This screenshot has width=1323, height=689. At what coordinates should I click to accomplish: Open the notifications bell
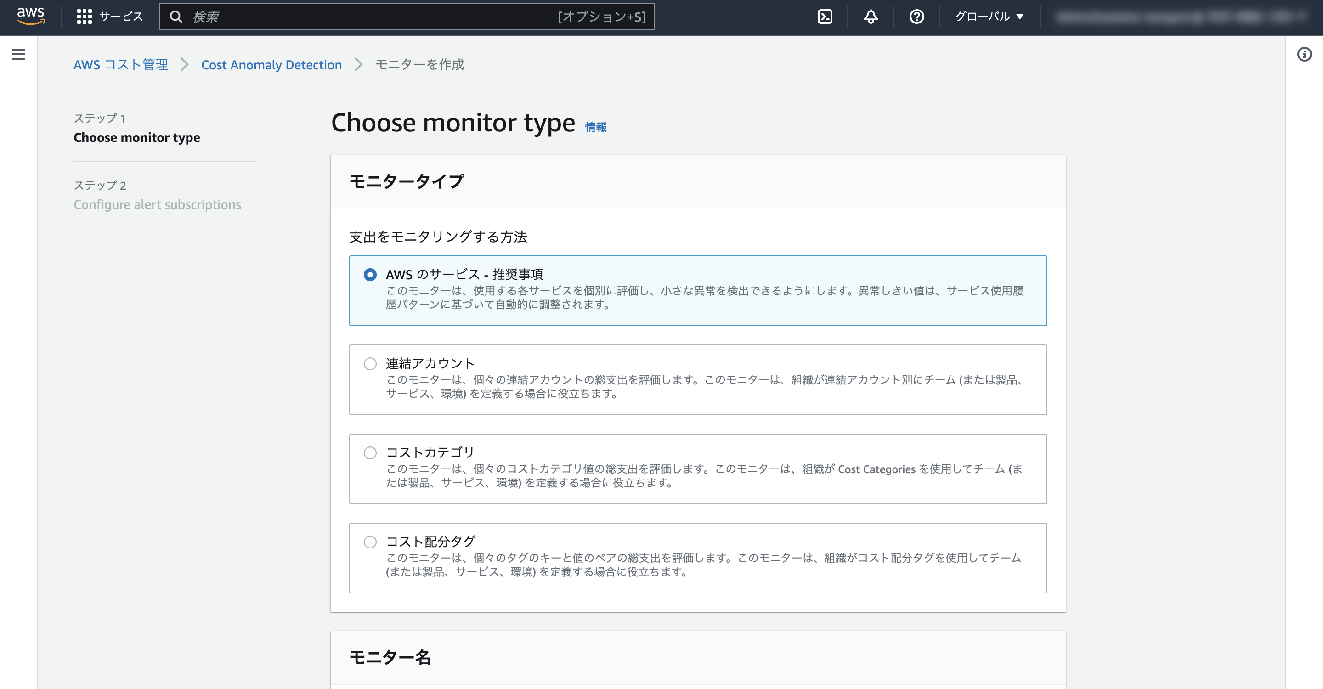point(871,17)
